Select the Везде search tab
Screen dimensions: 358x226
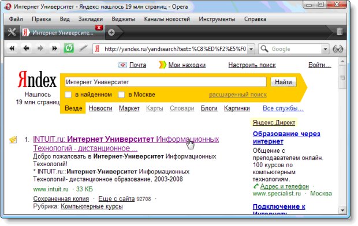click(x=73, y=108)
